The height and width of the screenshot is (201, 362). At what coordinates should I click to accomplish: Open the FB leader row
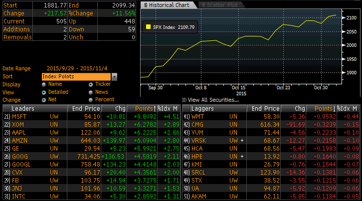pos(92,180)
